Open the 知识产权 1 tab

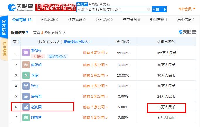point(158,20)
